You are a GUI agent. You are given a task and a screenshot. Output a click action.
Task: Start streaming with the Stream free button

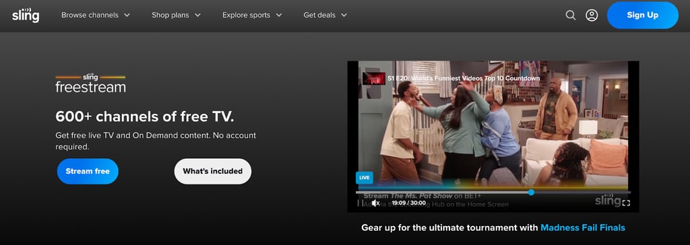(x=88, y=171)
